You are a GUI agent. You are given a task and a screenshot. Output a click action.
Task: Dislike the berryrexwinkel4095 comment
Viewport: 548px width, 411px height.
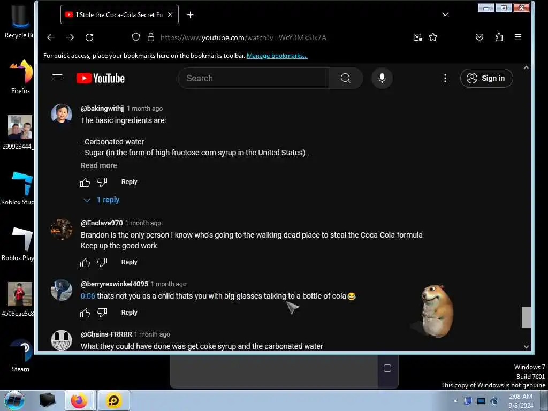click(x=102, y=313)
